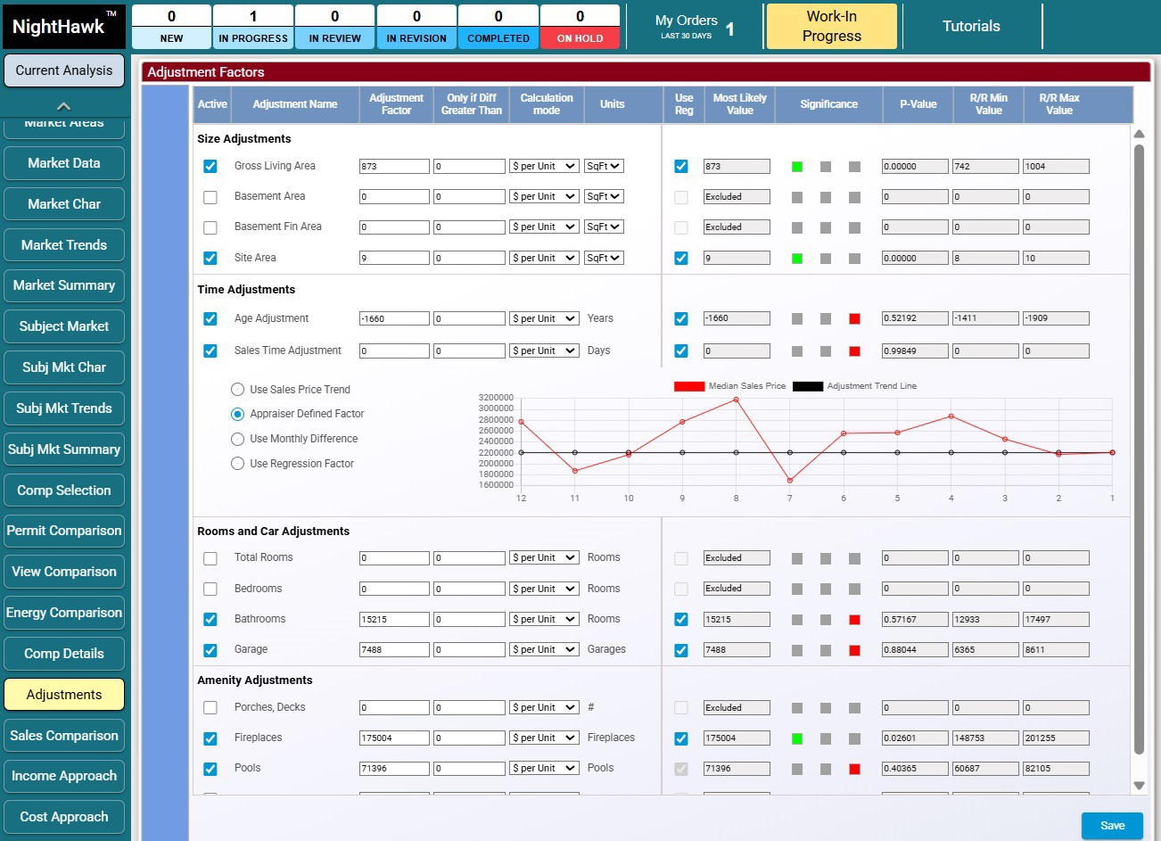The image size is (1161, 841).
Task: Click red Median Sales Price legend swatch
Action: pyautogui.click(x=689, y=386)
